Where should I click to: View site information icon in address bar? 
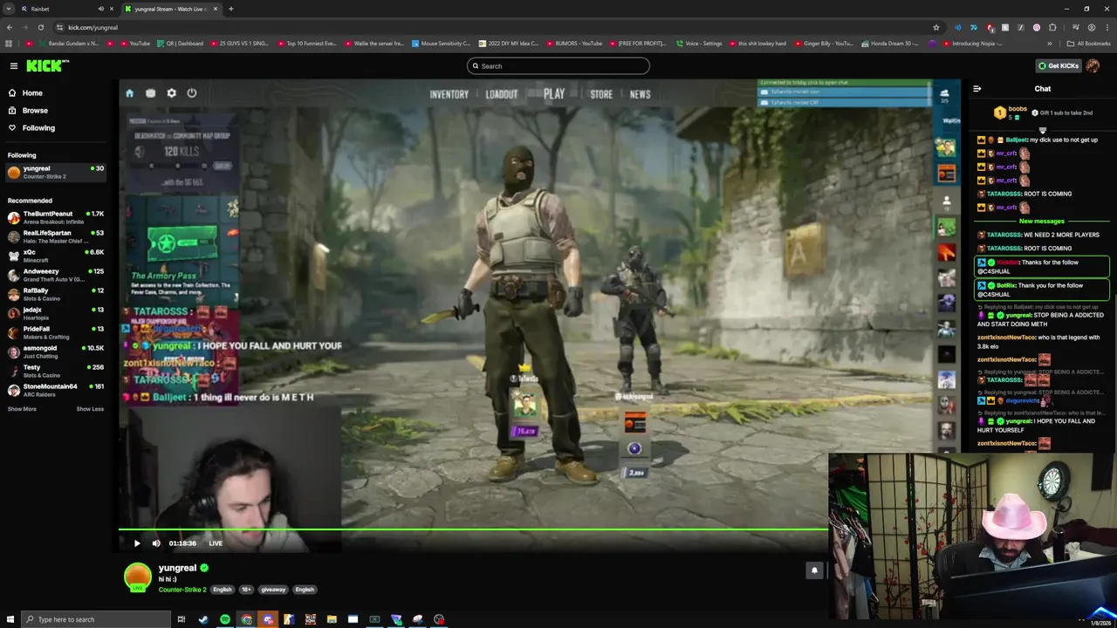59,27
